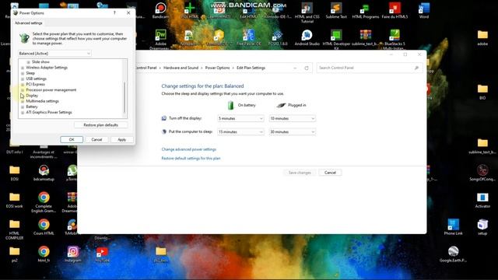Open the Bandicam desktop shortcut
Viewport: 498px width, 280px height.
click(160, 9)
